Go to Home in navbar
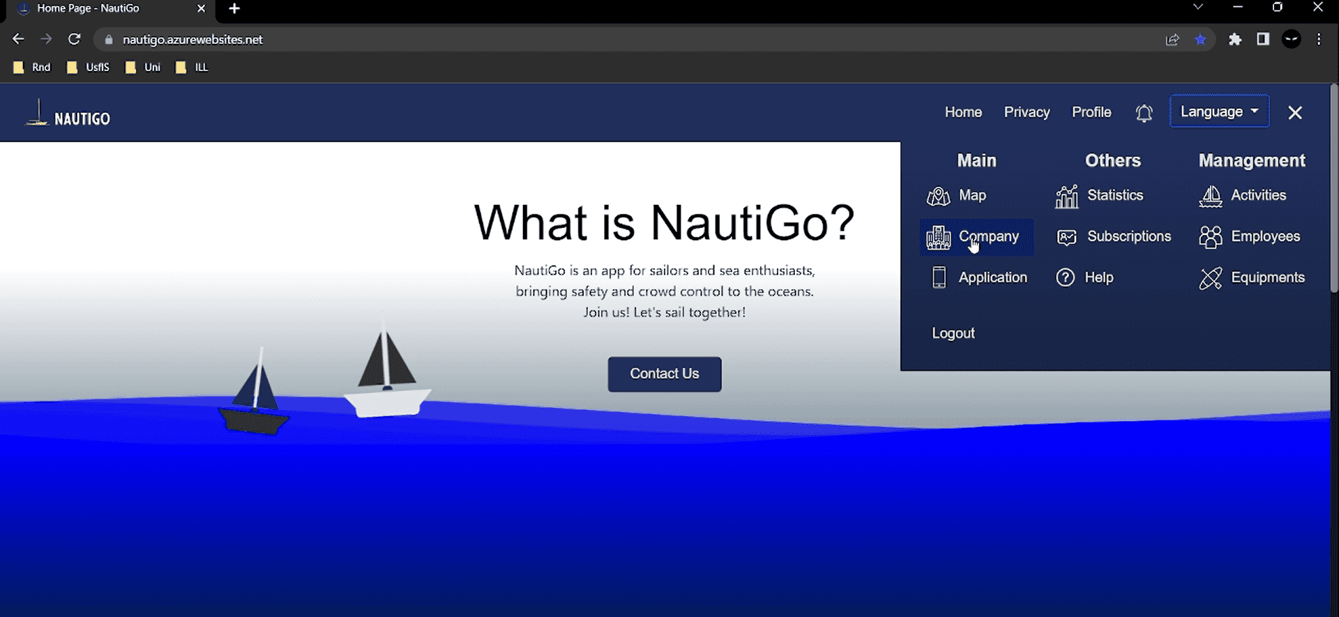This screenshot has height=617, width=1339. [x=963, y=112]
